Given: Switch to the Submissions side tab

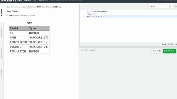Looking at the screenshot, I should pyautogui.click(x=1, y=33).
